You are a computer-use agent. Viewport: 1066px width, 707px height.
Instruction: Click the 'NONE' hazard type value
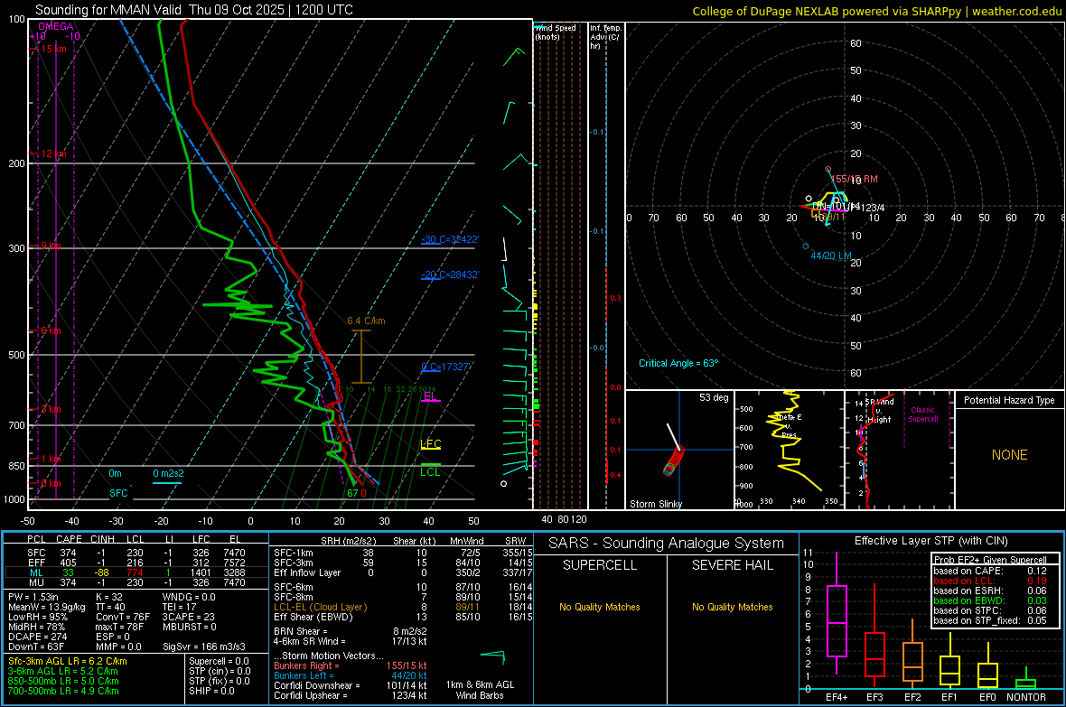tap(1009, 455)
